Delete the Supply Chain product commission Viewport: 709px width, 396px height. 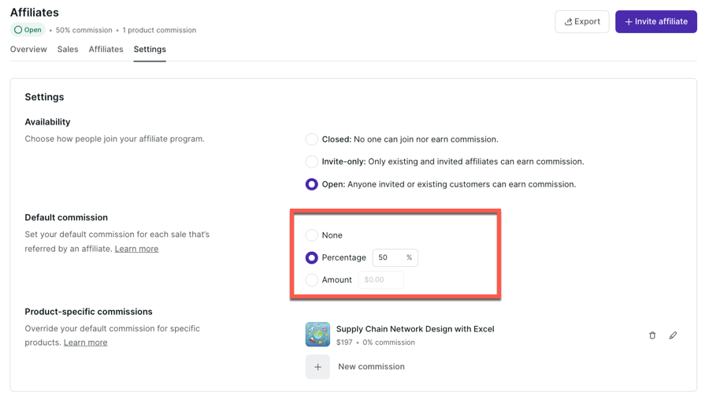coord(652,335)
